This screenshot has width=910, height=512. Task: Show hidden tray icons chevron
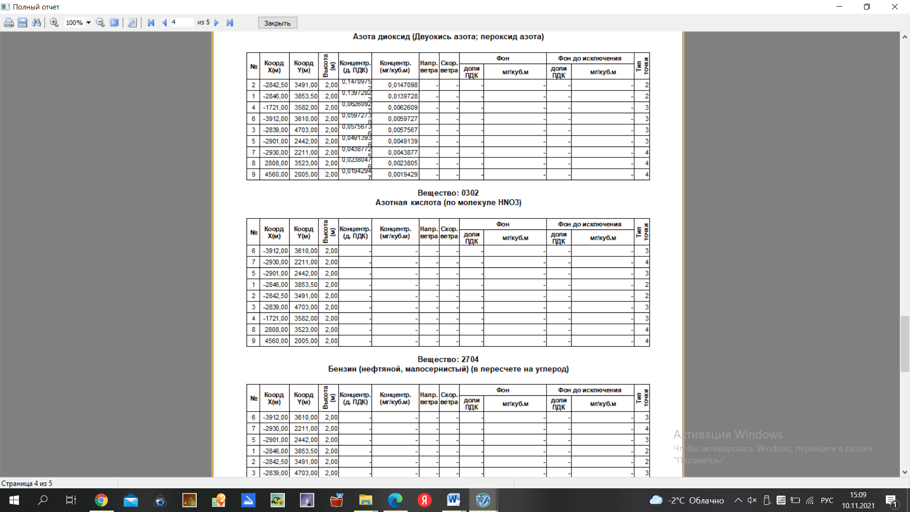[x=738, y=500]
